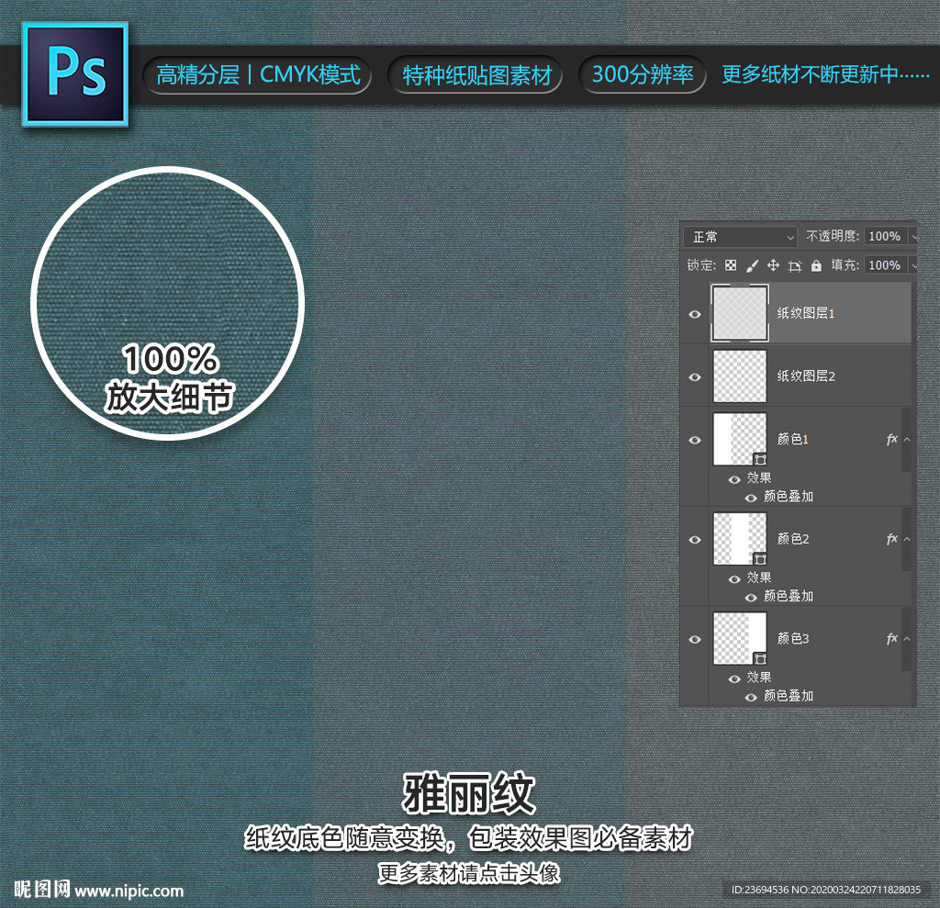Collapse effects of 颜色2 layer

pyautogui.click(x=907, y=539)
